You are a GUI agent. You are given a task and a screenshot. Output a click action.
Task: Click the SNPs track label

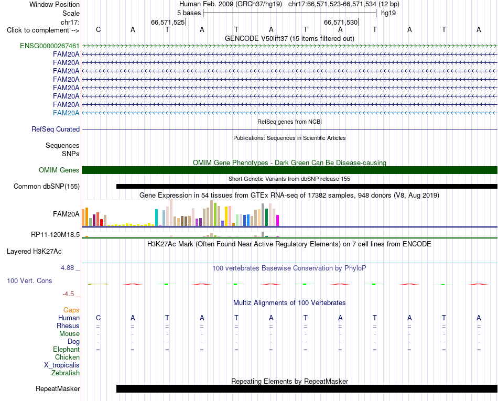pyautogui.click(x=71, y=154)
